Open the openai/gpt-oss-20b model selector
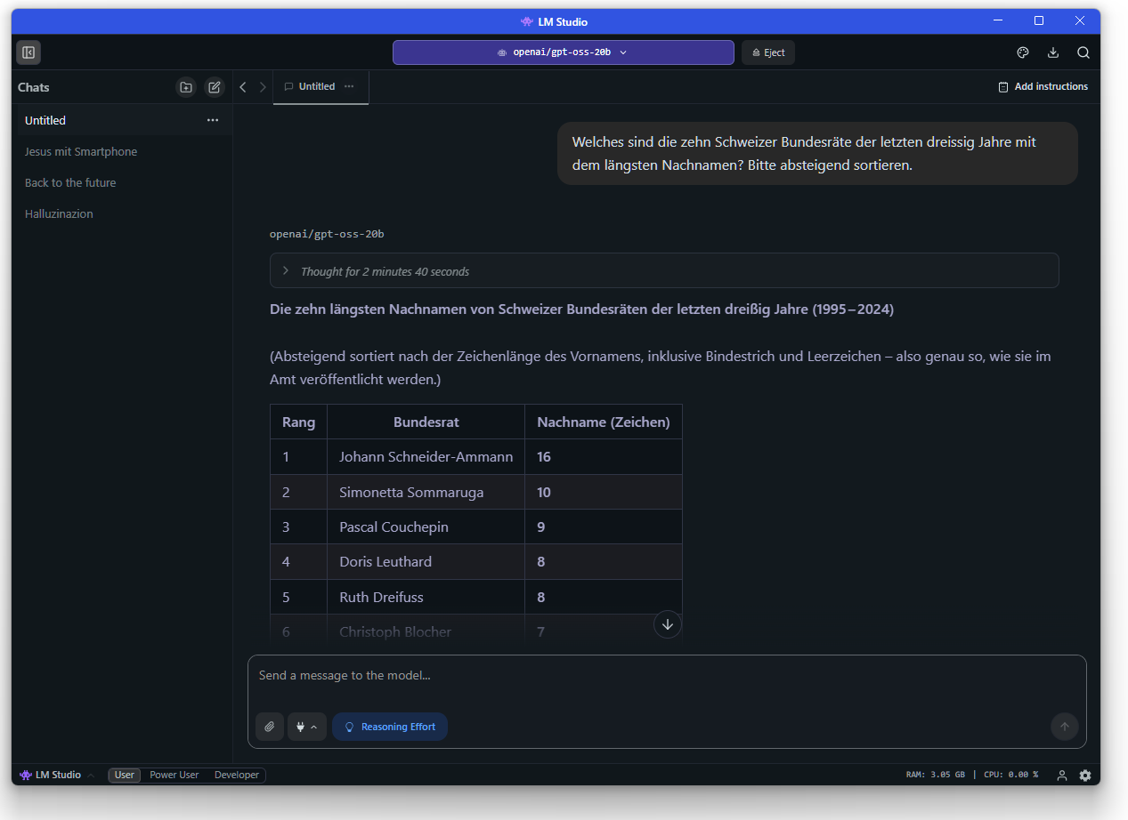The width and height of the screenshot is (1128, 820). (x=563, y=52)
